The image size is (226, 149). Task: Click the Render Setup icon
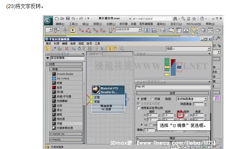204,30
